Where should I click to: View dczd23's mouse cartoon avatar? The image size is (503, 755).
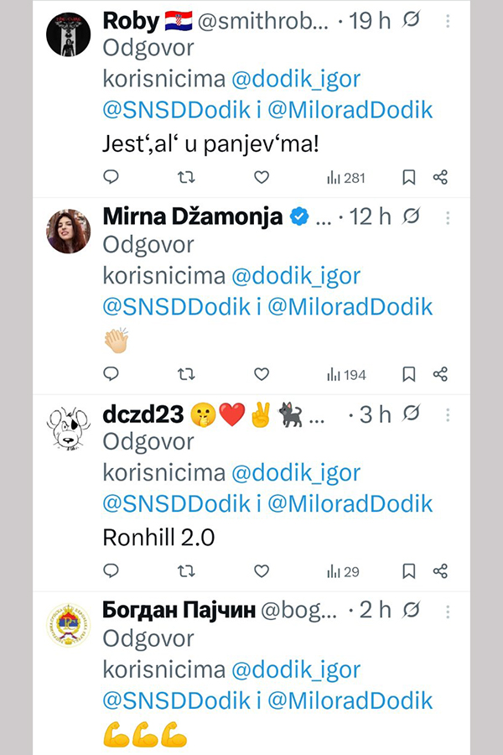pyautogui.click(x=68, y=429)
